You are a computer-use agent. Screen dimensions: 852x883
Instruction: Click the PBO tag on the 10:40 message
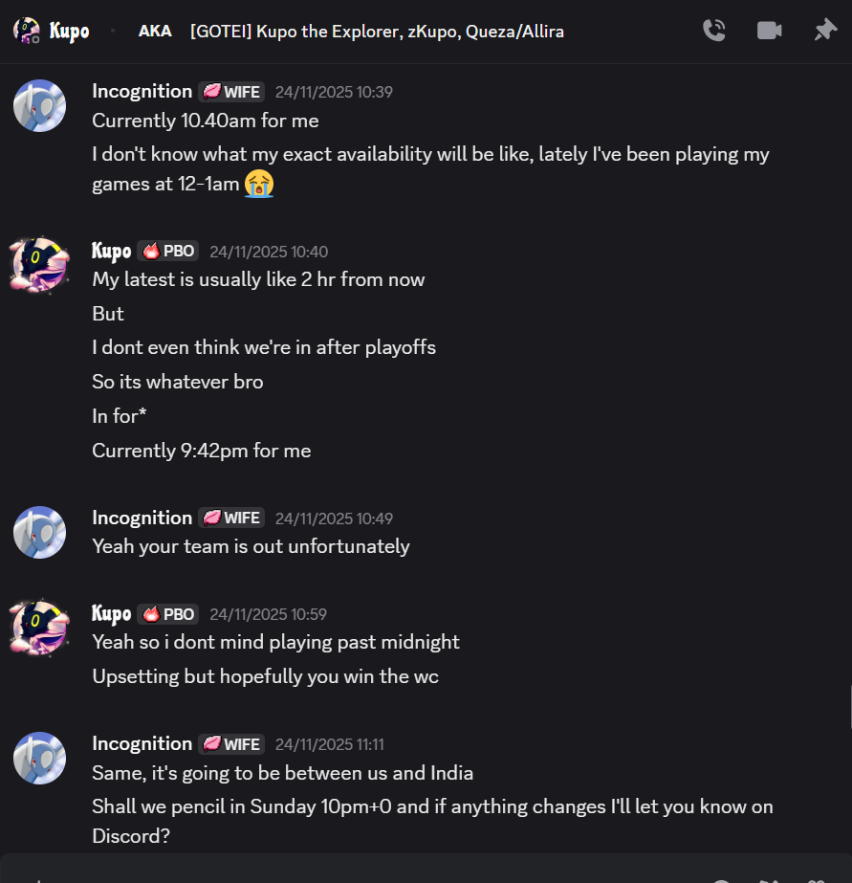pos(167,252)
